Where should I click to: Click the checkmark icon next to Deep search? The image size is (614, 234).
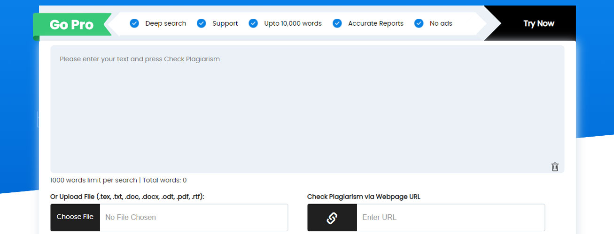pos(134,23)
